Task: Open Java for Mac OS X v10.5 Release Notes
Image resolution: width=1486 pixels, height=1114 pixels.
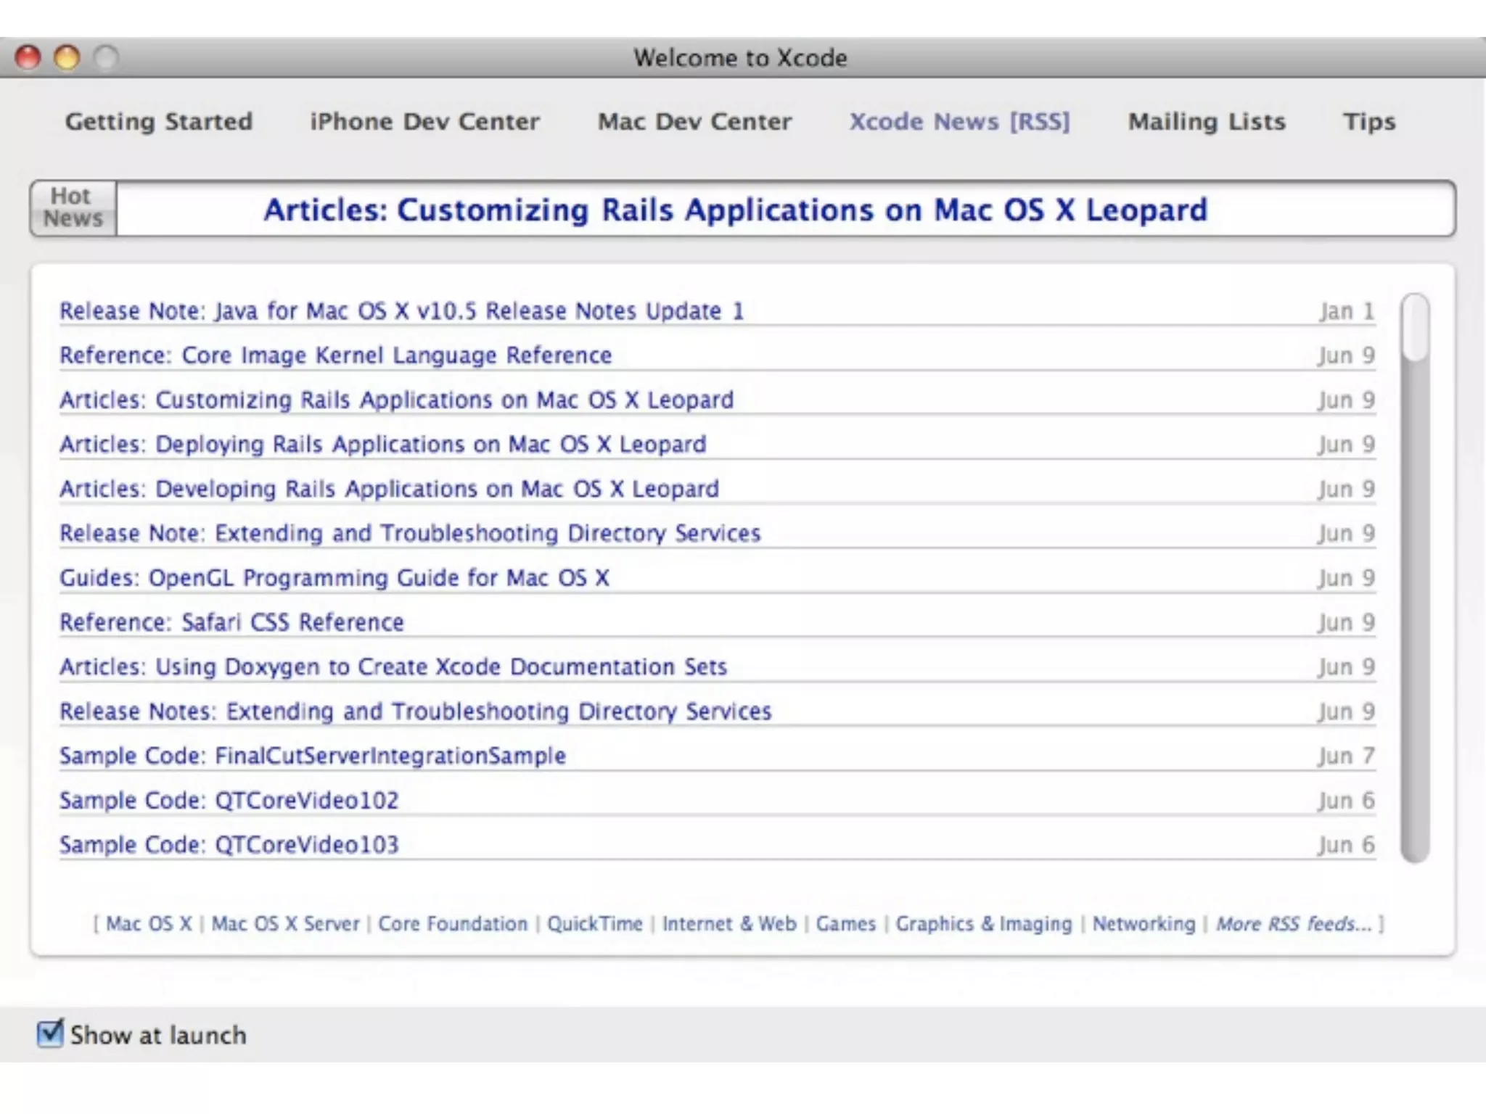Action: 401,311
